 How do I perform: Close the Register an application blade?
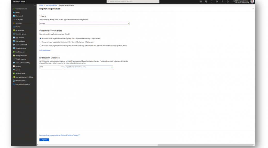253,8
